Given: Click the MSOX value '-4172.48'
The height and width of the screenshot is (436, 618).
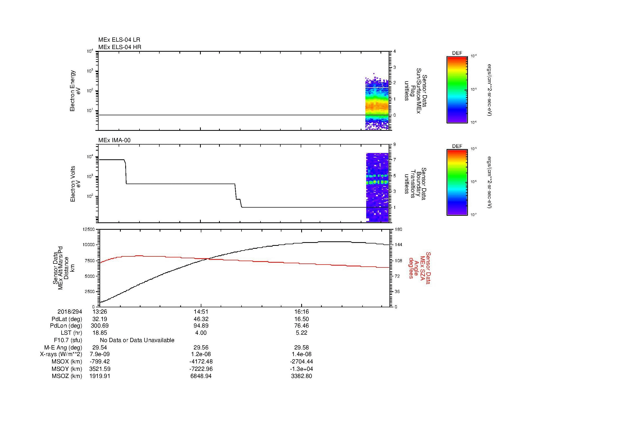Looking at the screenshot, I should coord(201,362).
